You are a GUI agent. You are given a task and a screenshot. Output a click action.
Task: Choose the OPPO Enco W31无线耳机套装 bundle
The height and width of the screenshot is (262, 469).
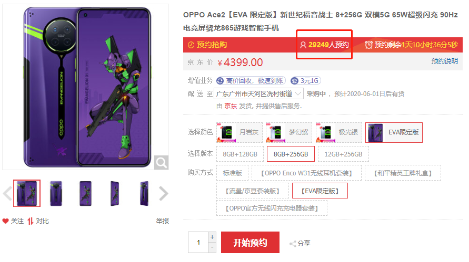[x=306, y=173]
